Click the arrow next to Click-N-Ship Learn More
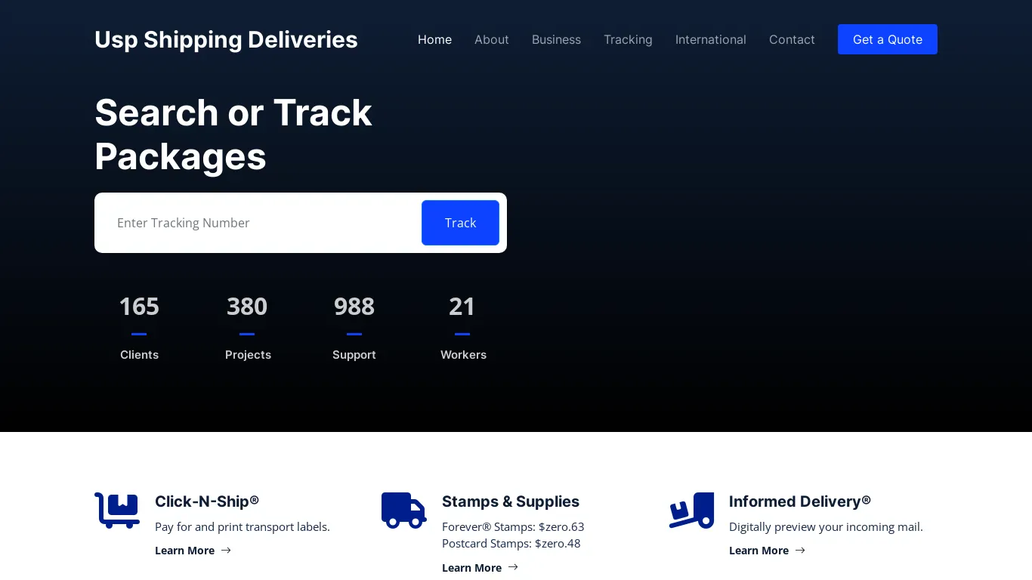Screen dimensions: 1032x580 point(226,551)
